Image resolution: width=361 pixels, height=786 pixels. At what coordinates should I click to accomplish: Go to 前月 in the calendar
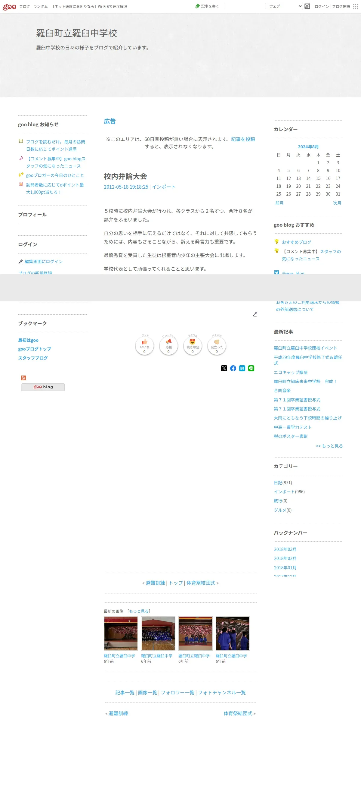point(279,203)
